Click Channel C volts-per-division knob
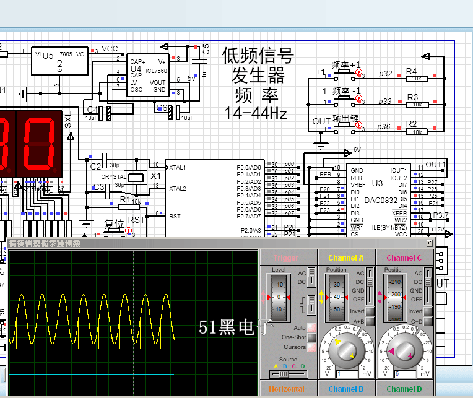This screenshot has width=473, height=398. [x=405, y=351]
